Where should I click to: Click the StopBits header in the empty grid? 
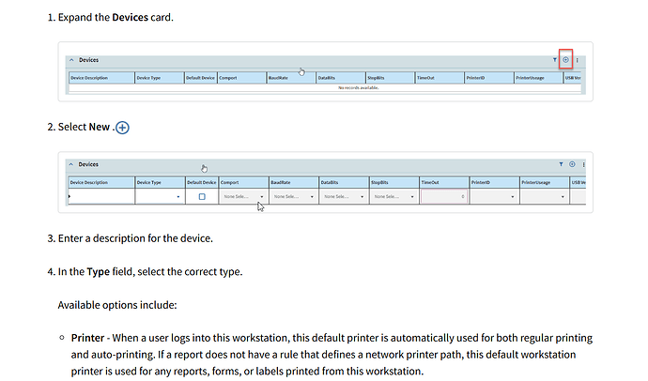390,78
